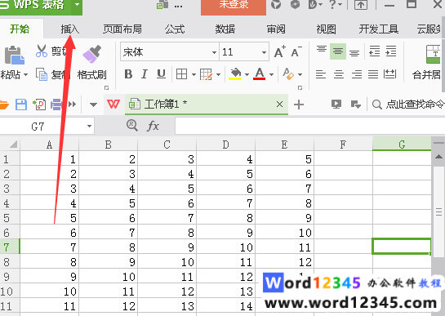Select row 7 header
Image resolution: width=445 pixels, height=316 pixels.
10,247
